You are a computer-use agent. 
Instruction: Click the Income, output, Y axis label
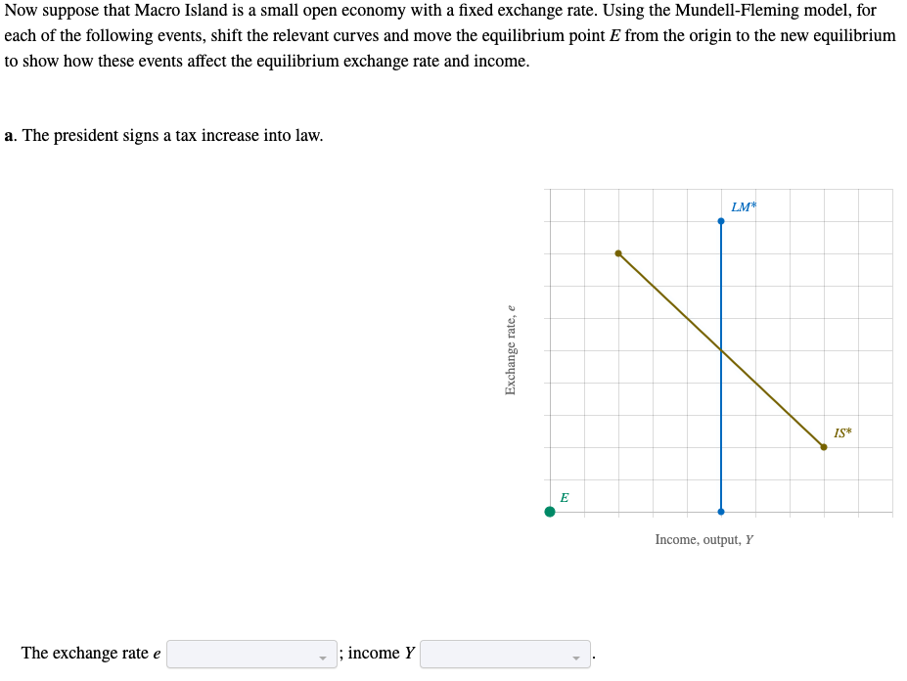[703, 539]
